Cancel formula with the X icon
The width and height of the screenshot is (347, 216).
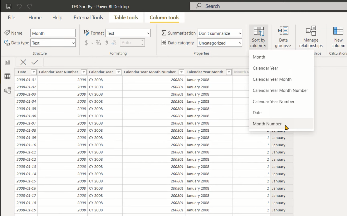(23, 62)
